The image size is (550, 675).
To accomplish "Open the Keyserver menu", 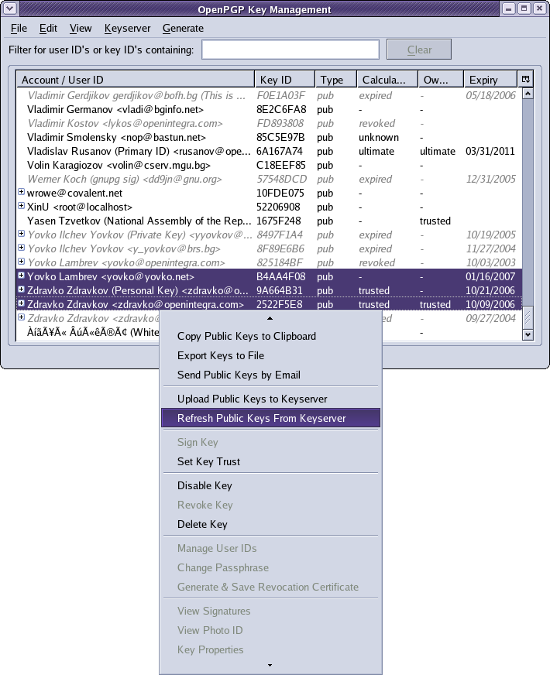I will coord(128,29).
